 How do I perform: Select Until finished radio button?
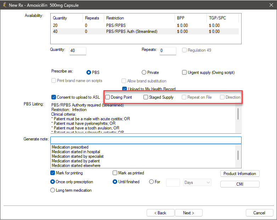pyautogui.click(x=115, y=181)
